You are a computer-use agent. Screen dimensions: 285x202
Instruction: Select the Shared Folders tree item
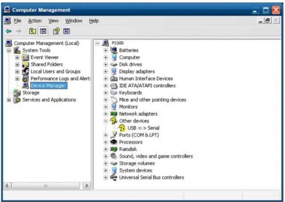(46, 64)
